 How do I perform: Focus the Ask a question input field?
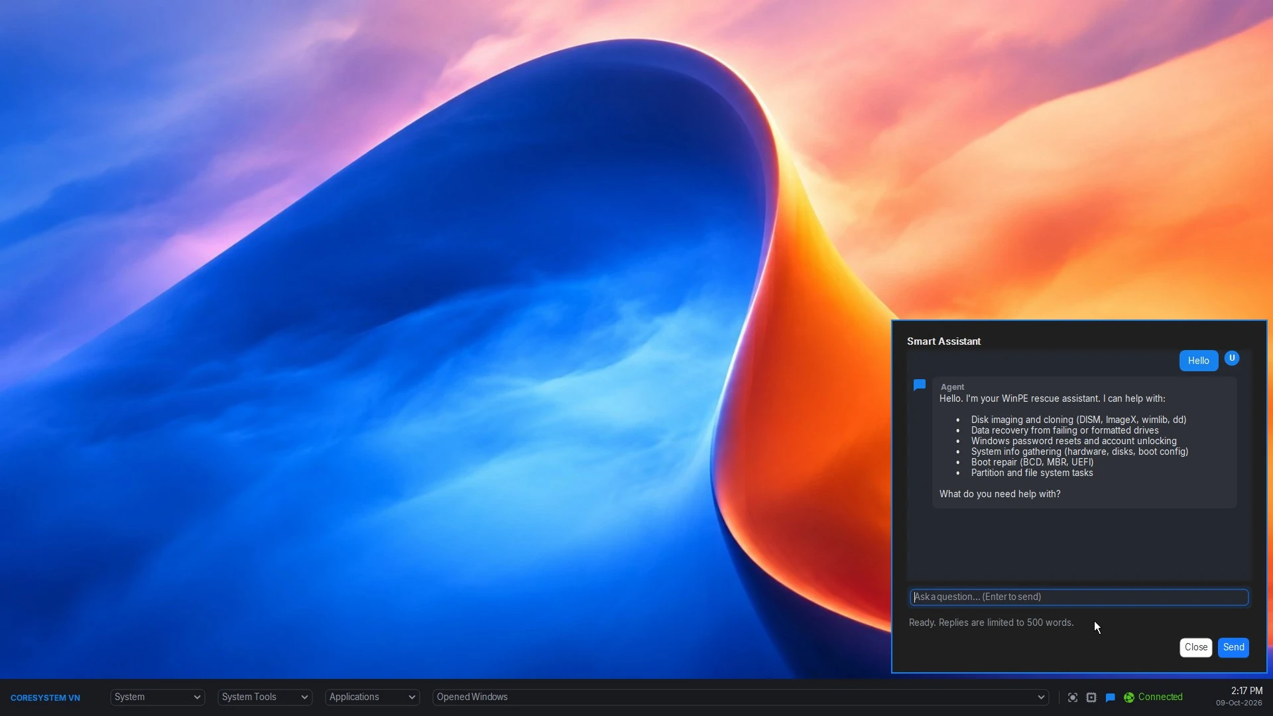[1079, 597]
